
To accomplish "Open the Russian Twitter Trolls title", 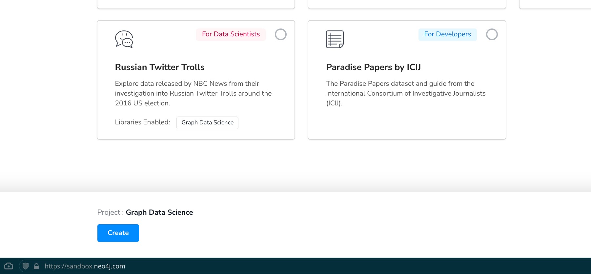I will (160, 67).
